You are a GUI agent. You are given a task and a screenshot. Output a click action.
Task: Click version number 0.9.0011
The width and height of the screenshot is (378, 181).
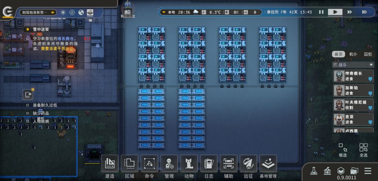[346, 178]
